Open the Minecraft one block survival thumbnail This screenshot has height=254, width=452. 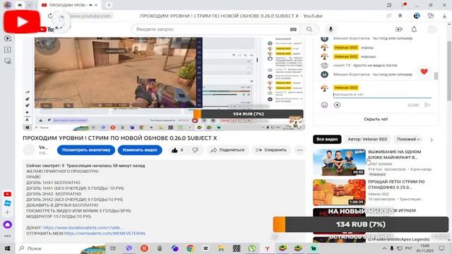(x=339, y=162)
